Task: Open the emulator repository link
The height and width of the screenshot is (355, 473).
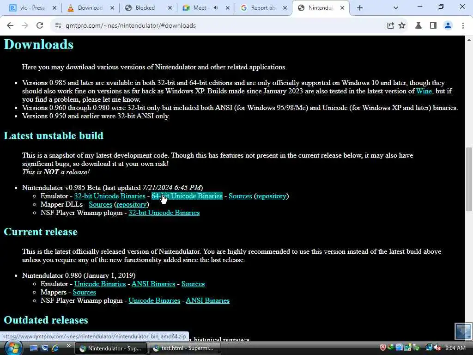Action: pos(271,196)
